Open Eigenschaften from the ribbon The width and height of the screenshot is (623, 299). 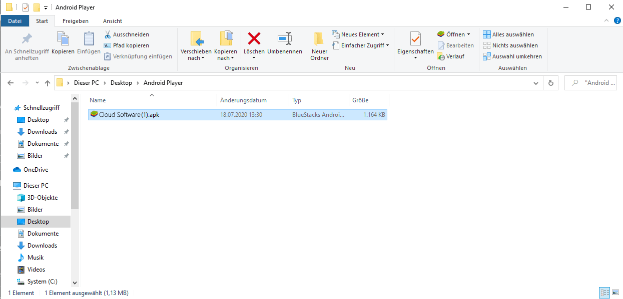tap(415, 39)
